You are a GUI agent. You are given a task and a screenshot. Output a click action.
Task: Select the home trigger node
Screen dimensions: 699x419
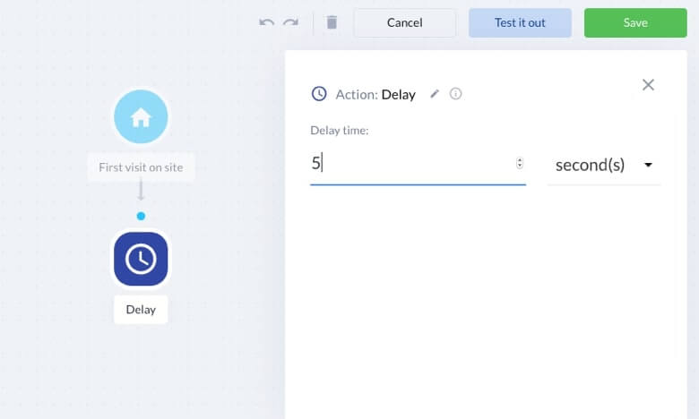pos(141,116)
